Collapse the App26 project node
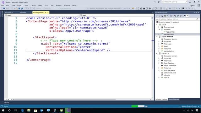The height and width of the screenshot is (113, 201). 157,24
